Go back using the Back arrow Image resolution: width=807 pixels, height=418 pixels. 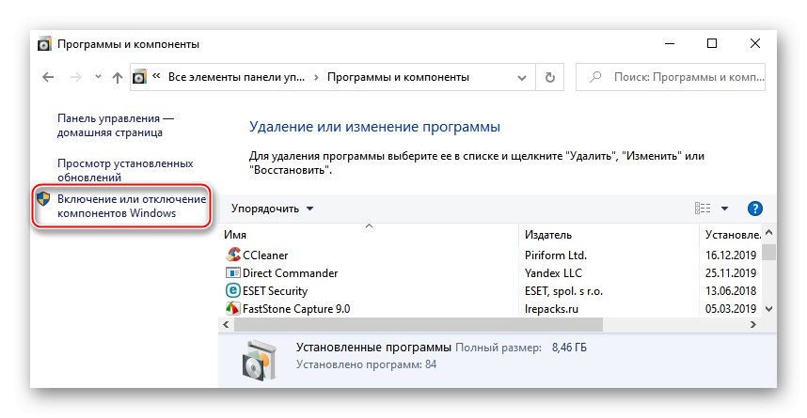coord(48,77)
